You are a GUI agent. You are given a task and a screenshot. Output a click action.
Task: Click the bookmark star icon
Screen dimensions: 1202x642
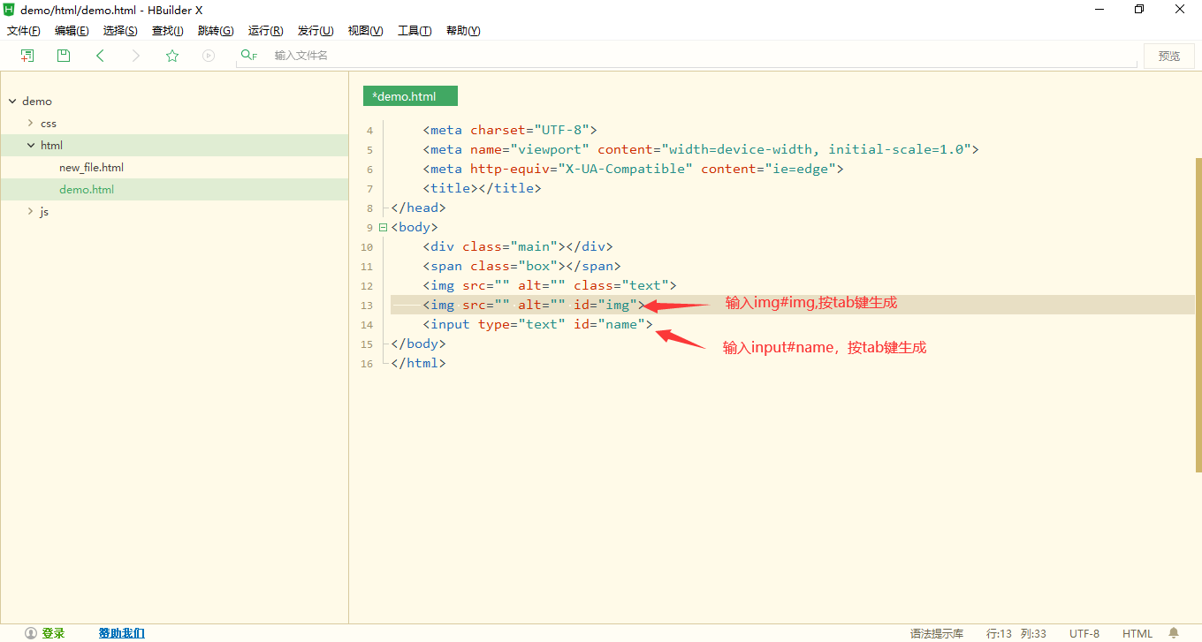point(172,56)
